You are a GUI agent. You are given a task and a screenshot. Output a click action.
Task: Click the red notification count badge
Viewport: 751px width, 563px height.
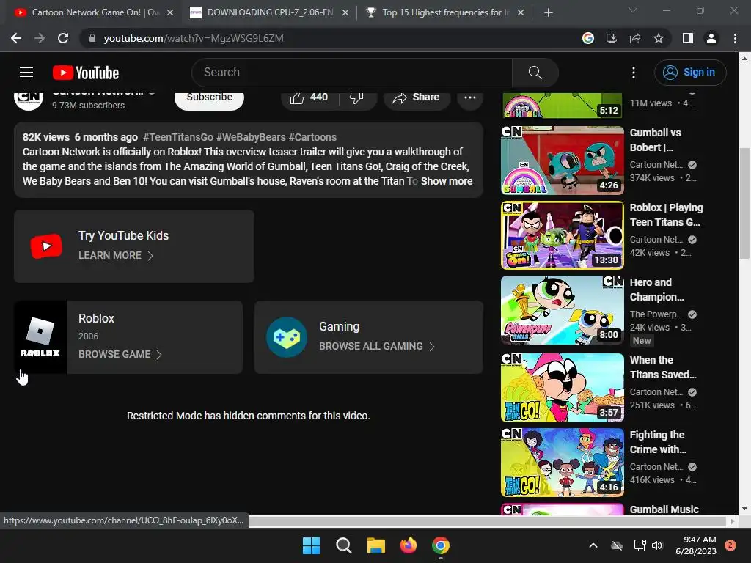pos(730,545)
